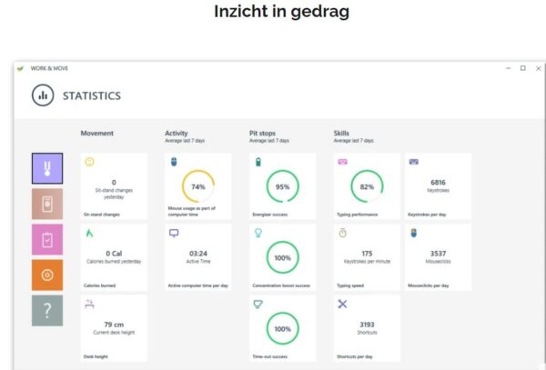Click the lightbulb concentration boost icon
The height and width of the screenshot is (370, 546).
point(258,233)
